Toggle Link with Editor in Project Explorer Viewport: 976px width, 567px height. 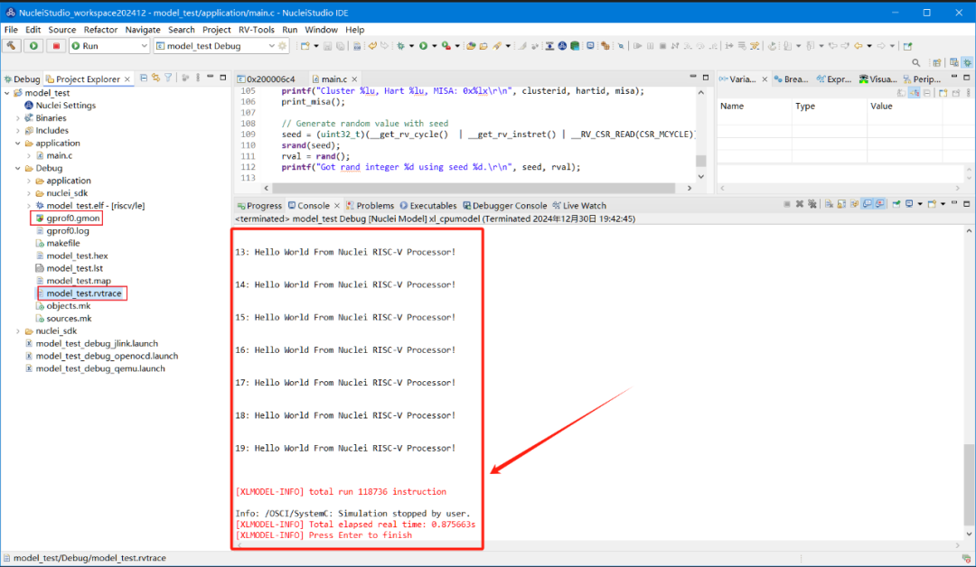tap(155, 78)
